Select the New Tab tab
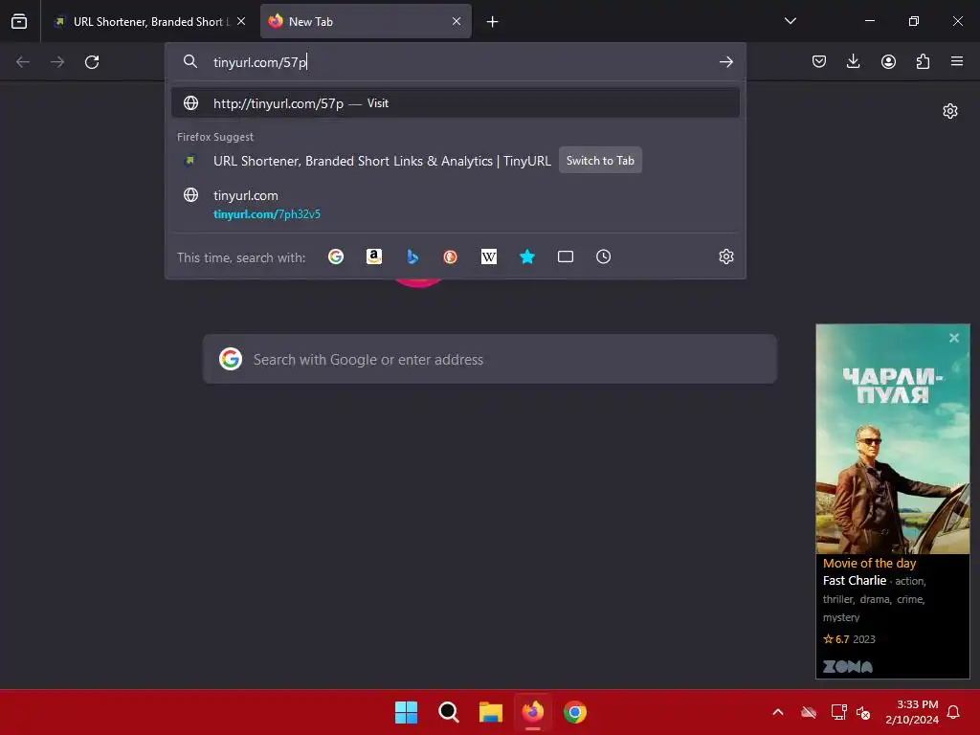 pos(366,22)
